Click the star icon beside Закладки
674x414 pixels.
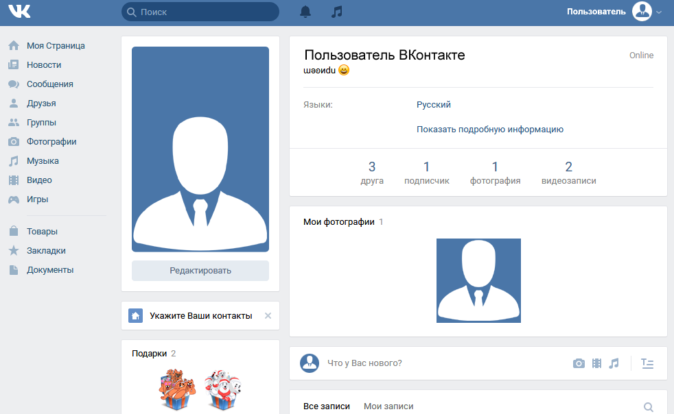tap(14, 250)
